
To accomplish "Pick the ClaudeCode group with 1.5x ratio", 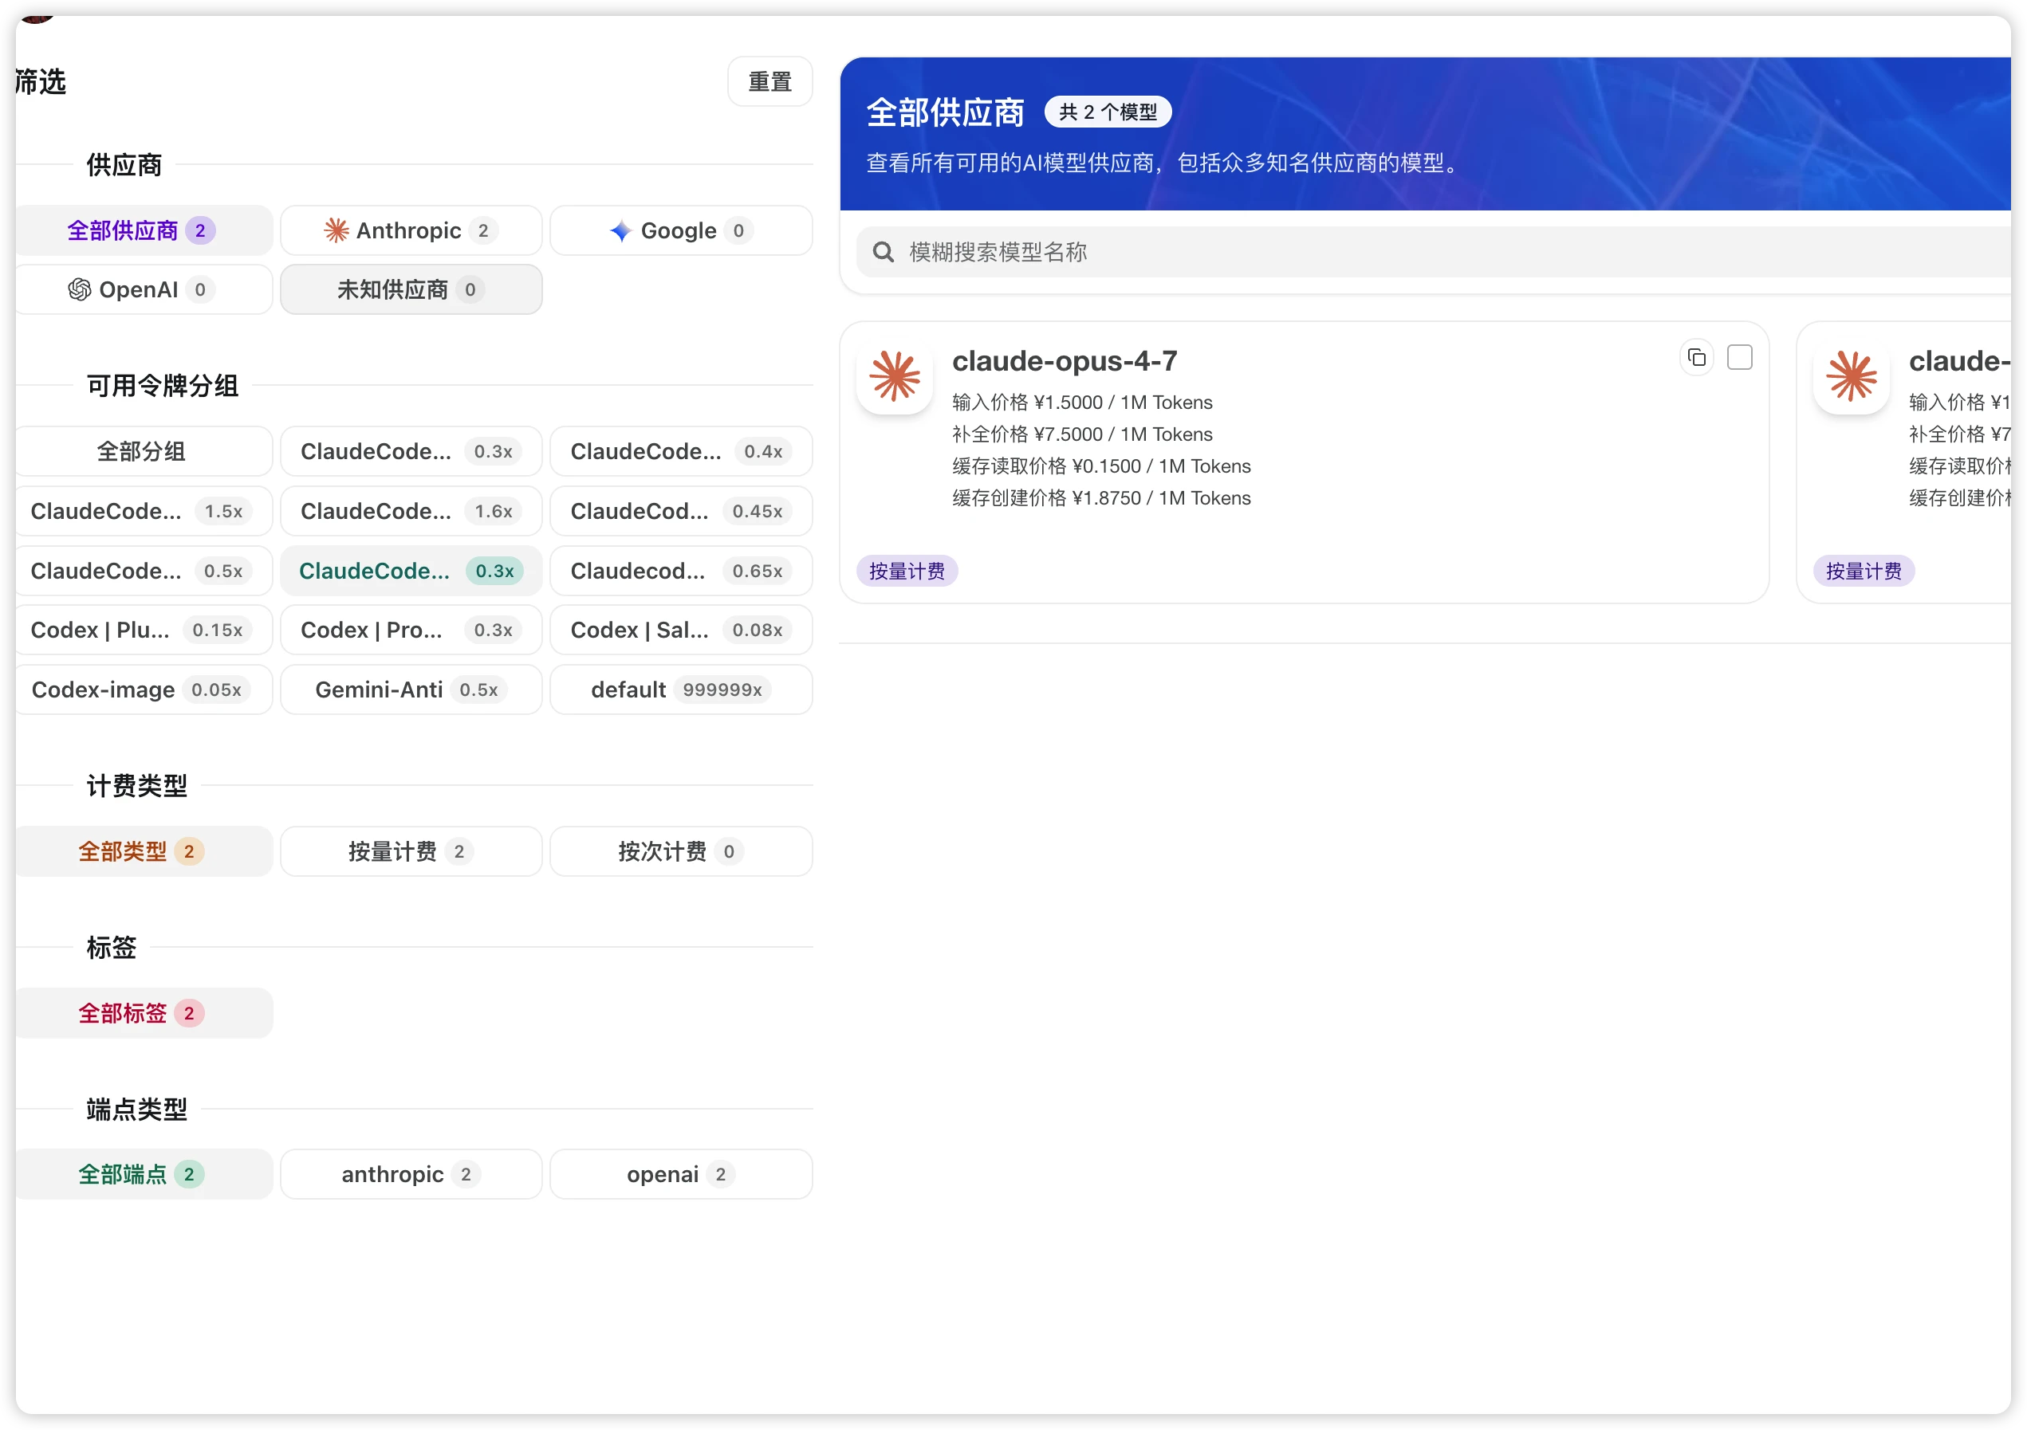I will click(144, 511).
